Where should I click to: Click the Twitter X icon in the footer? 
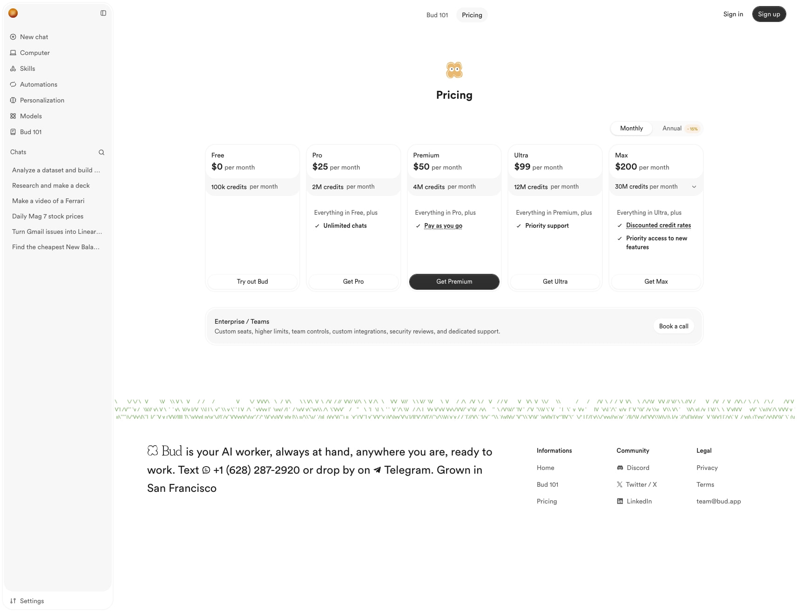[x=620, y=484]
